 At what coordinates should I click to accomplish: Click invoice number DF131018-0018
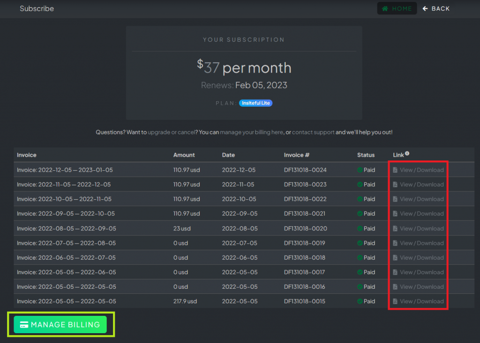pos(305,258)
